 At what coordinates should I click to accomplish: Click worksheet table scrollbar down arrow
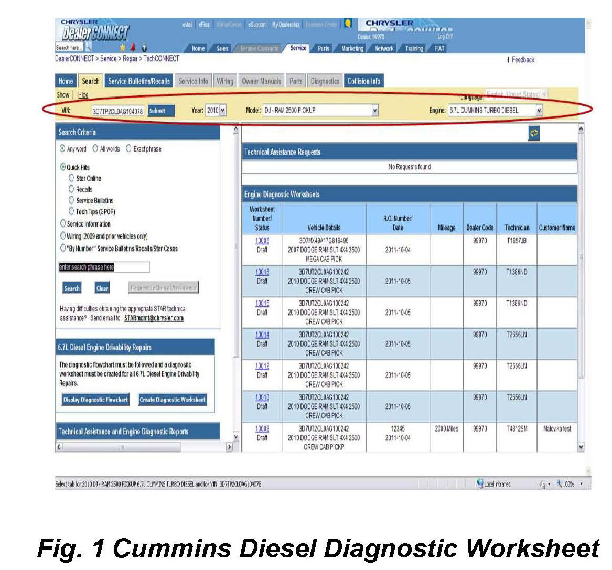point(581,447)
